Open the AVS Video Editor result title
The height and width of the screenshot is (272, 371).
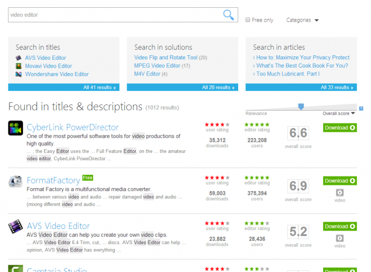[58, 226]
